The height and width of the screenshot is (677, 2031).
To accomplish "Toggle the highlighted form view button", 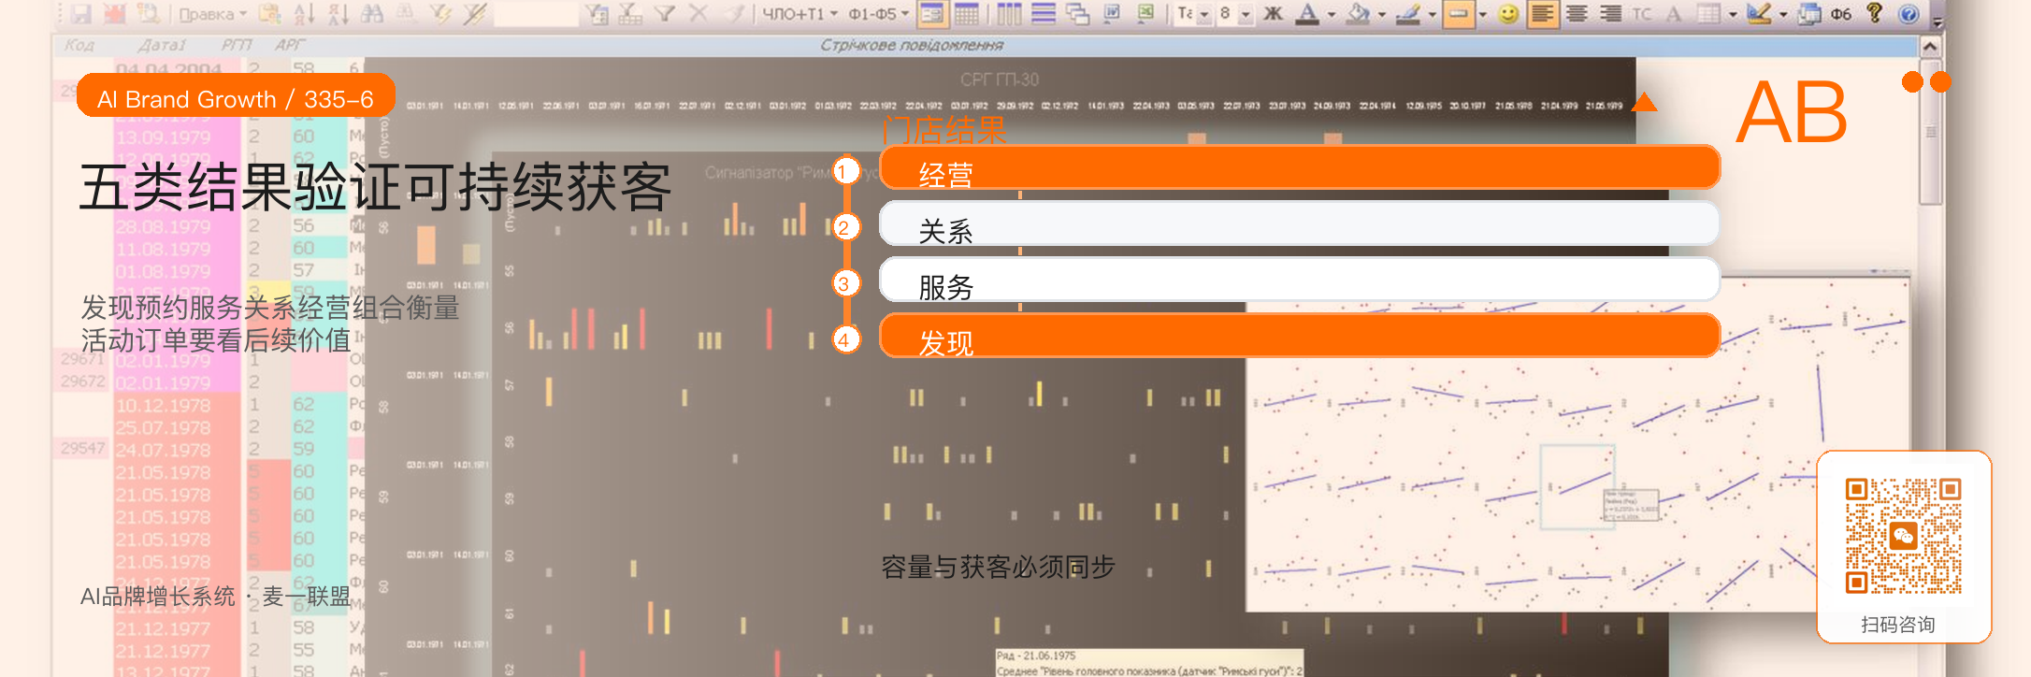I will point(932,14).
